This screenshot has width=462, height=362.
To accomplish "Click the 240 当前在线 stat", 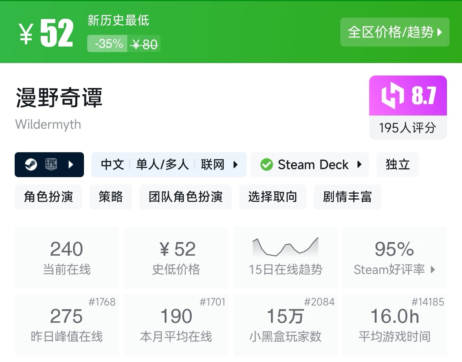I will tap(67, 257).
